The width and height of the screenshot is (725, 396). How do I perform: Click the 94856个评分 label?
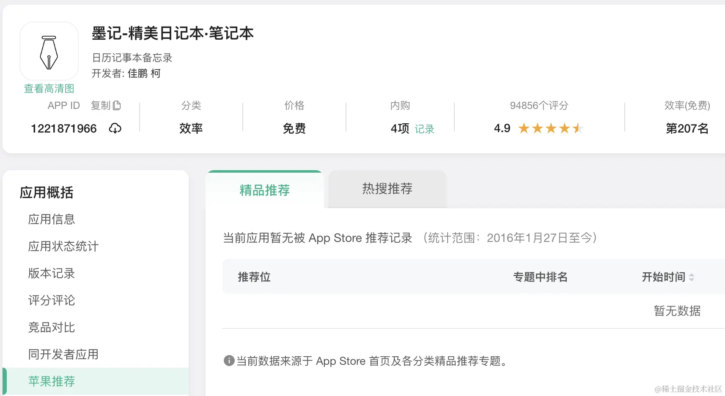(x=539, y=106)
